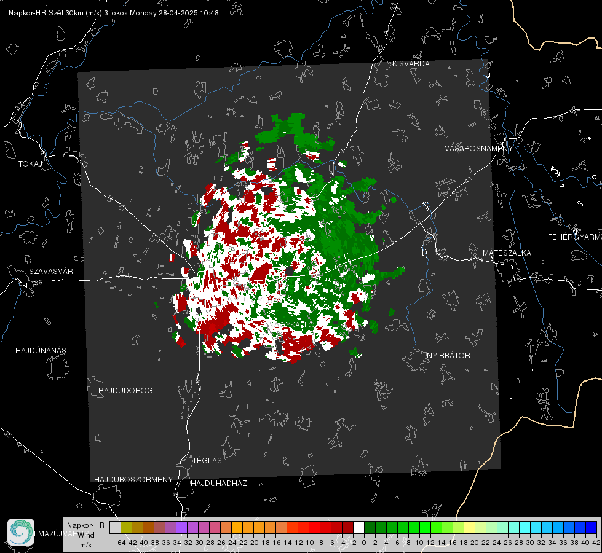Pick the olive first colored legend swatch
This screenshot has width=602, height=553.
126,527
